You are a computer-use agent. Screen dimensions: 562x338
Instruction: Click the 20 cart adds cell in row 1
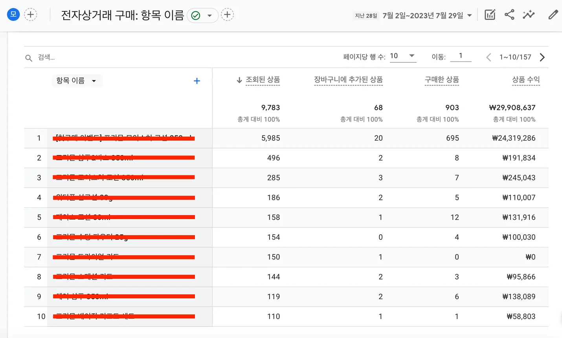[378, 138]
